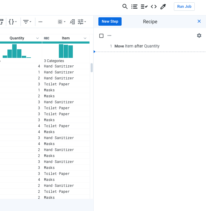Click the checklist icon with checkmark
This screenshot has height=211, width=206.
click(x=144, y=7)
